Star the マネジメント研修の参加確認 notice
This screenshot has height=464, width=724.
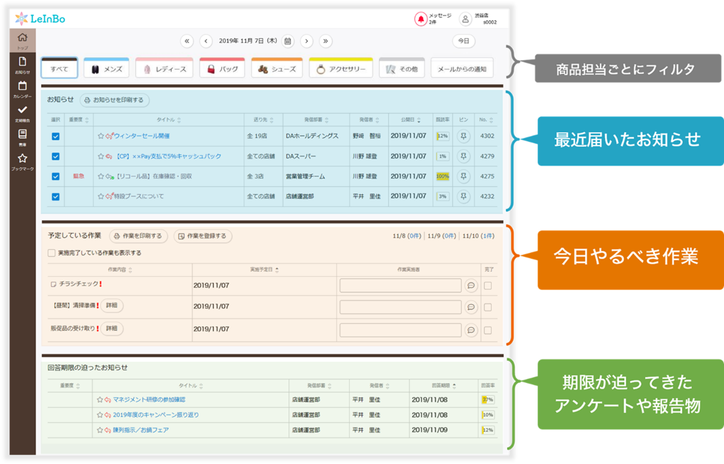click(100, 400)
